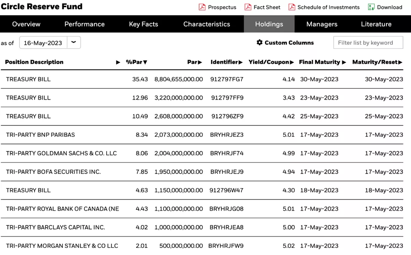Click the Custom Columns button
The image size is (411, 255).
coord(289,43)
